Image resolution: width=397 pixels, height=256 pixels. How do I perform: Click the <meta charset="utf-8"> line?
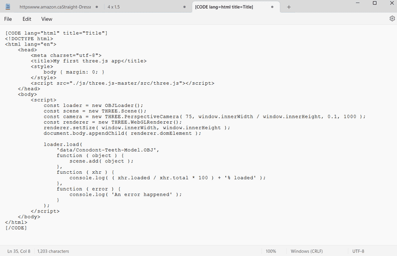[66, 55]
